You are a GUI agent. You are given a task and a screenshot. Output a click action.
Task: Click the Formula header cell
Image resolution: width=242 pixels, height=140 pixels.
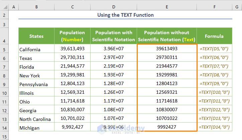click(x=214, y=36)
